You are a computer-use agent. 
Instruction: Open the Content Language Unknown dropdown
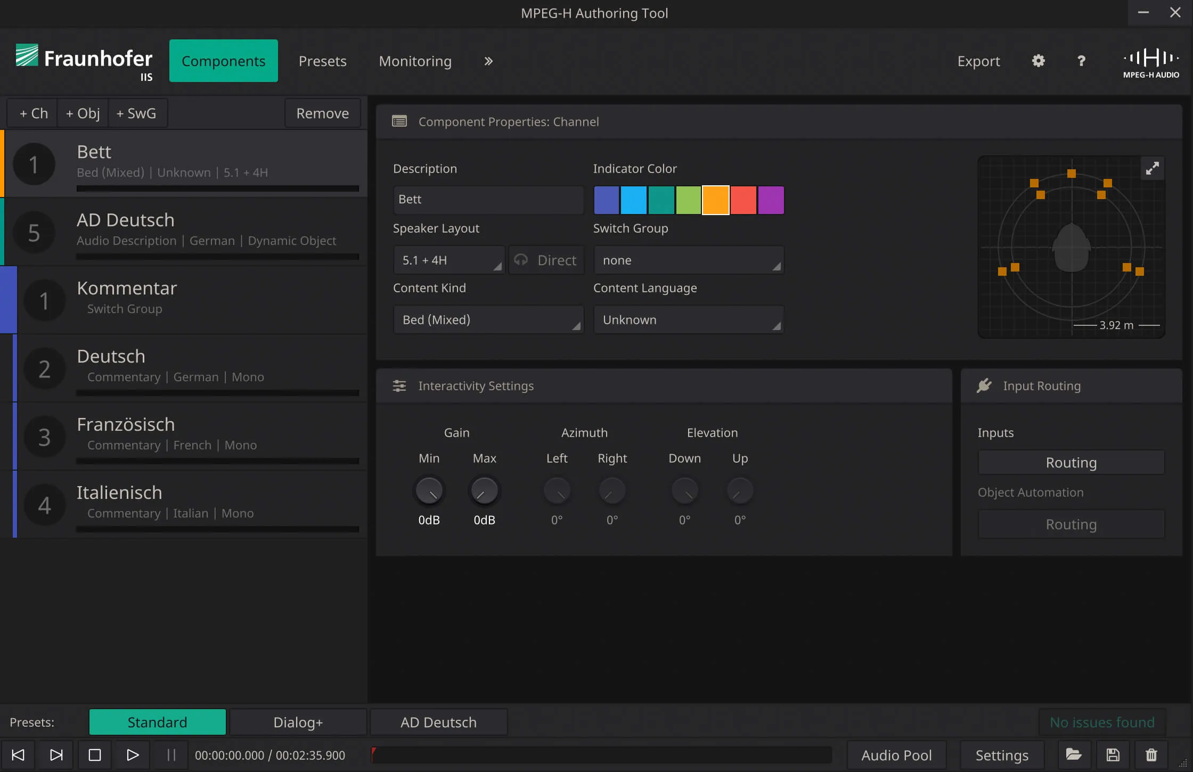[688, 319]
